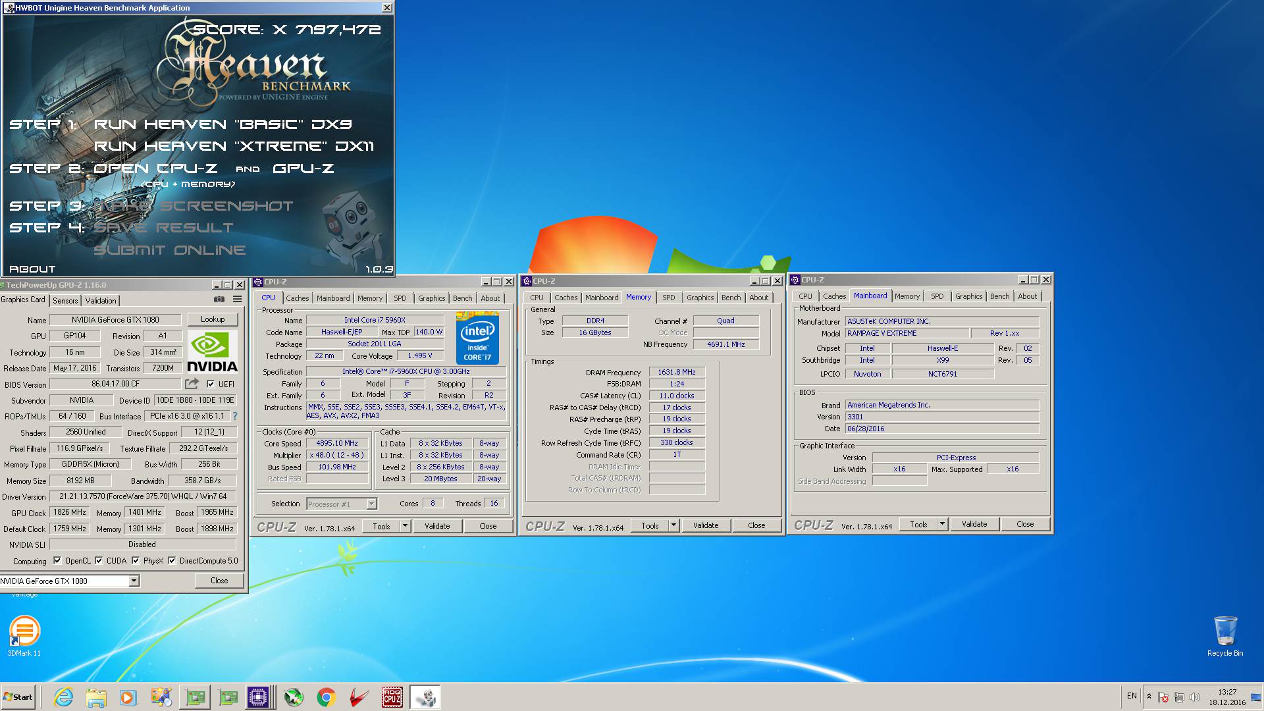The width and height of the screenshot is (1264, 711).
Task: Open the Processor #1 selection dropdown
Action: pyautogui.click(x=342, y=504)
